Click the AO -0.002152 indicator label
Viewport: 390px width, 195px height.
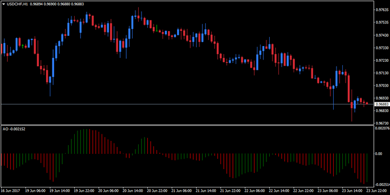pyautogui.click(x=14, y=129)
